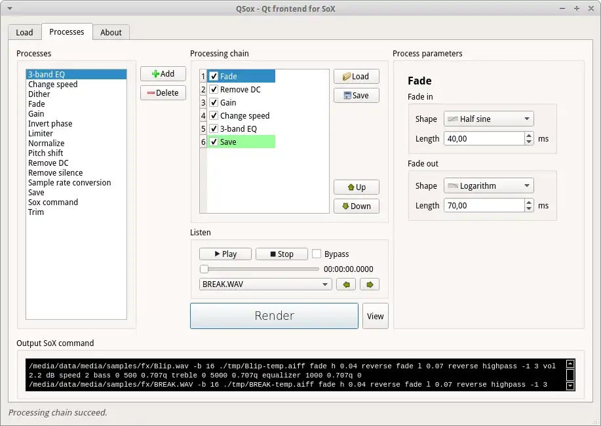Select Fade in Processes list

(76, 104)
